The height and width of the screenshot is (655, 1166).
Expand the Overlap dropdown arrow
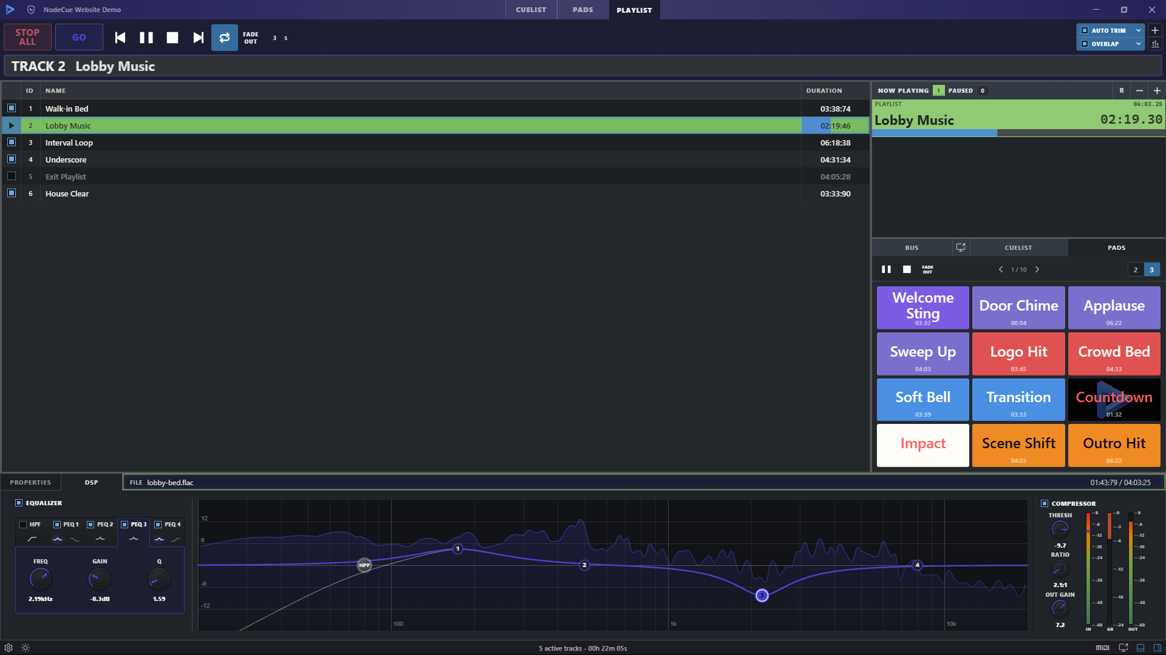tap(1139, 44)
